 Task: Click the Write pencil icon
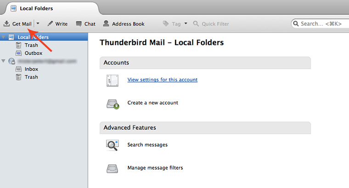click(x=51, y=23)
